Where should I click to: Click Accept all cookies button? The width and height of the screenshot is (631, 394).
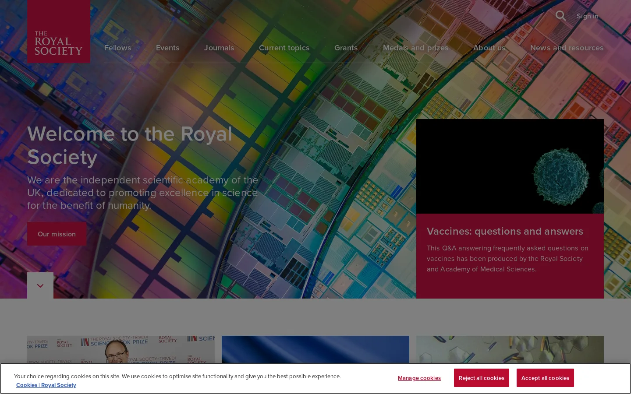click(x=545, y=378)
